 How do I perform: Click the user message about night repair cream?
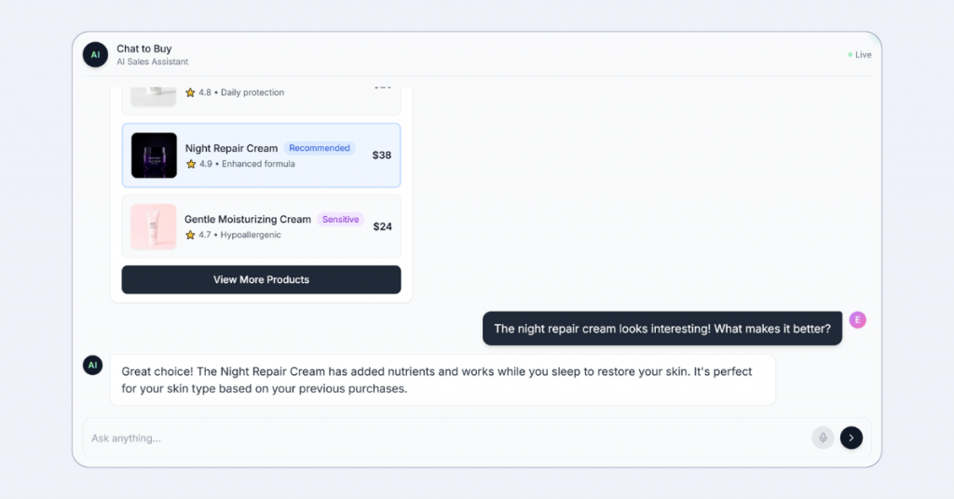pos(661,329)
